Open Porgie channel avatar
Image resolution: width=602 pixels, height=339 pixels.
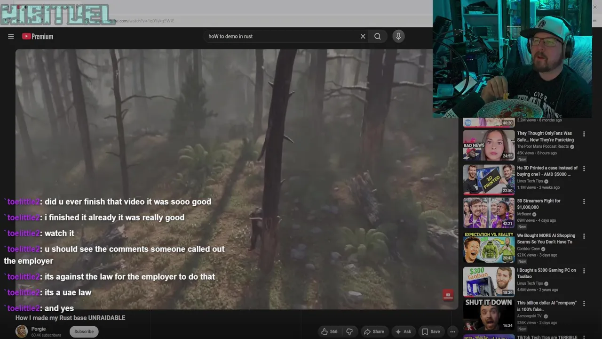click(x=22, y=331)
